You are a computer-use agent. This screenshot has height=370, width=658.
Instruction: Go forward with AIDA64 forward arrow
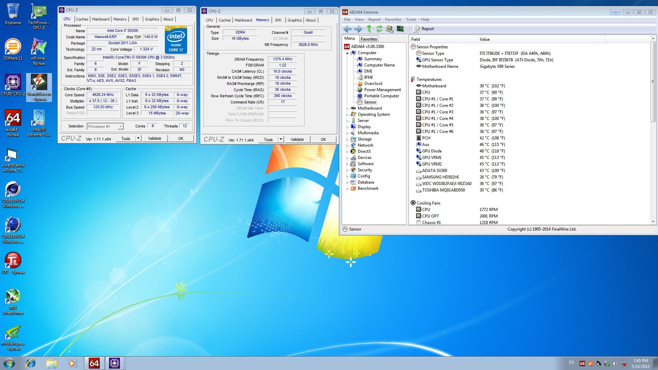[358, 29]
